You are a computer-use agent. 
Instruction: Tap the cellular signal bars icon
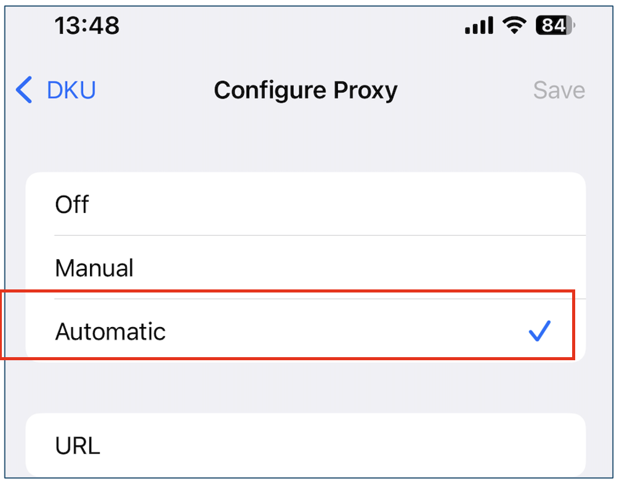(x=479, y=25)
